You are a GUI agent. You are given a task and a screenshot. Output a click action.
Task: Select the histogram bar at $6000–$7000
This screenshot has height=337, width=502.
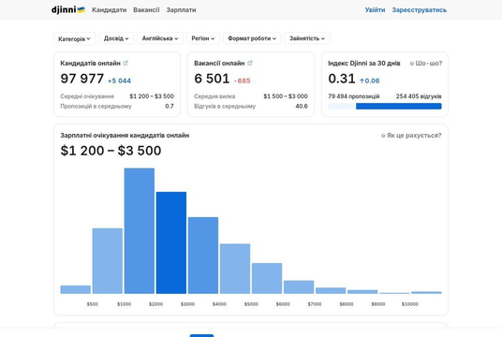point(299,287)
